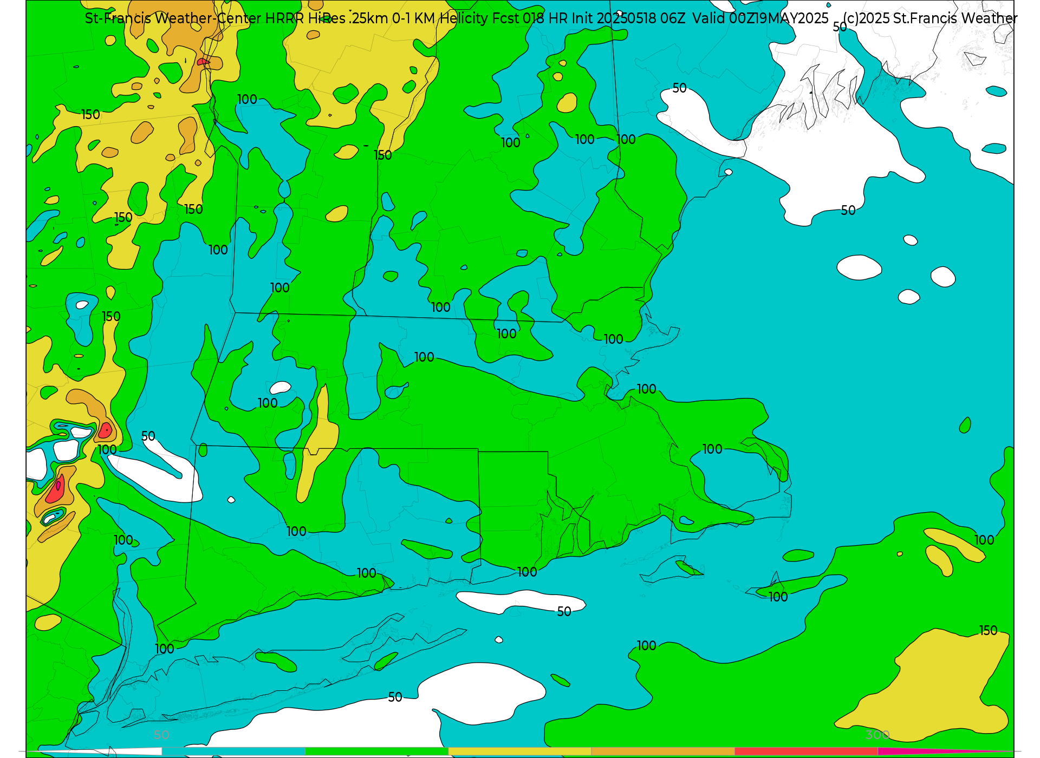1040x758 pixels.
Task: Click the gray "50" legend label above color bar
Action: (x=161, y=735)
